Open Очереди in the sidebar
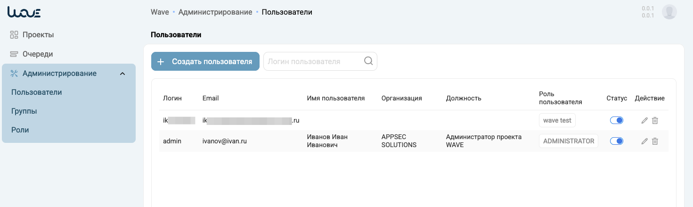 pyautogui.click(x=37, y=54)
